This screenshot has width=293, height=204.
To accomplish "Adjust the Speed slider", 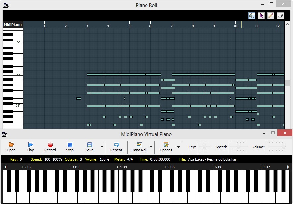I will 239,146.
